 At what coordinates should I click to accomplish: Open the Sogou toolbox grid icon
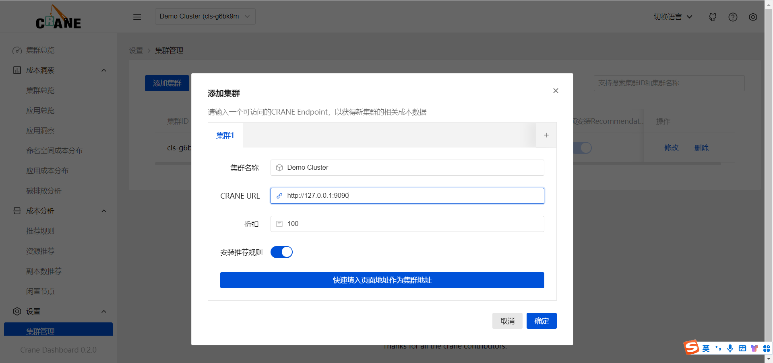[x=767, y=349]
